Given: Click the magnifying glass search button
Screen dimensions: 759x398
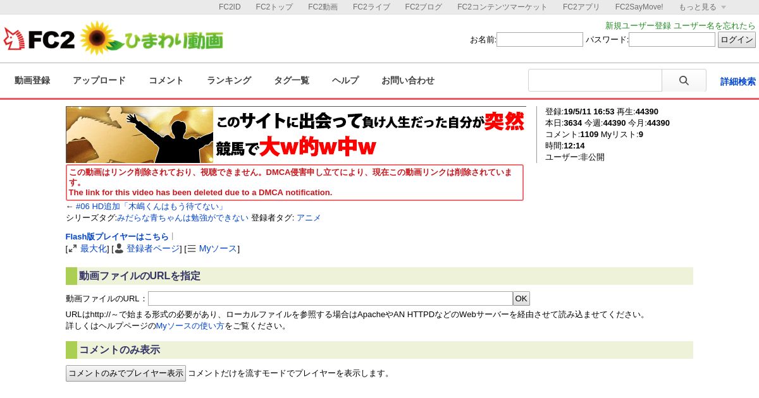Looking at the screenshot, I should click(x=684, y=80).
